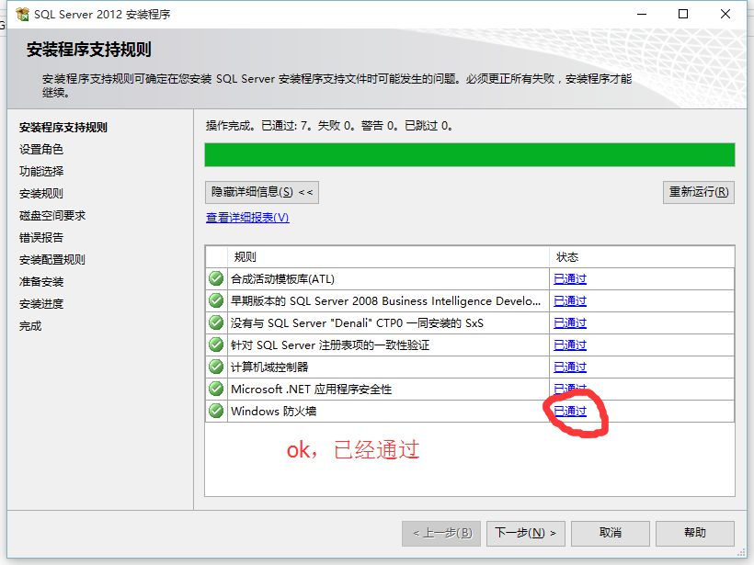This screenshot has width=754, height=565.
Task: Click the check icon beside 针对 SQL Server 注册表项的一致性验证
Action: (214, 345)
